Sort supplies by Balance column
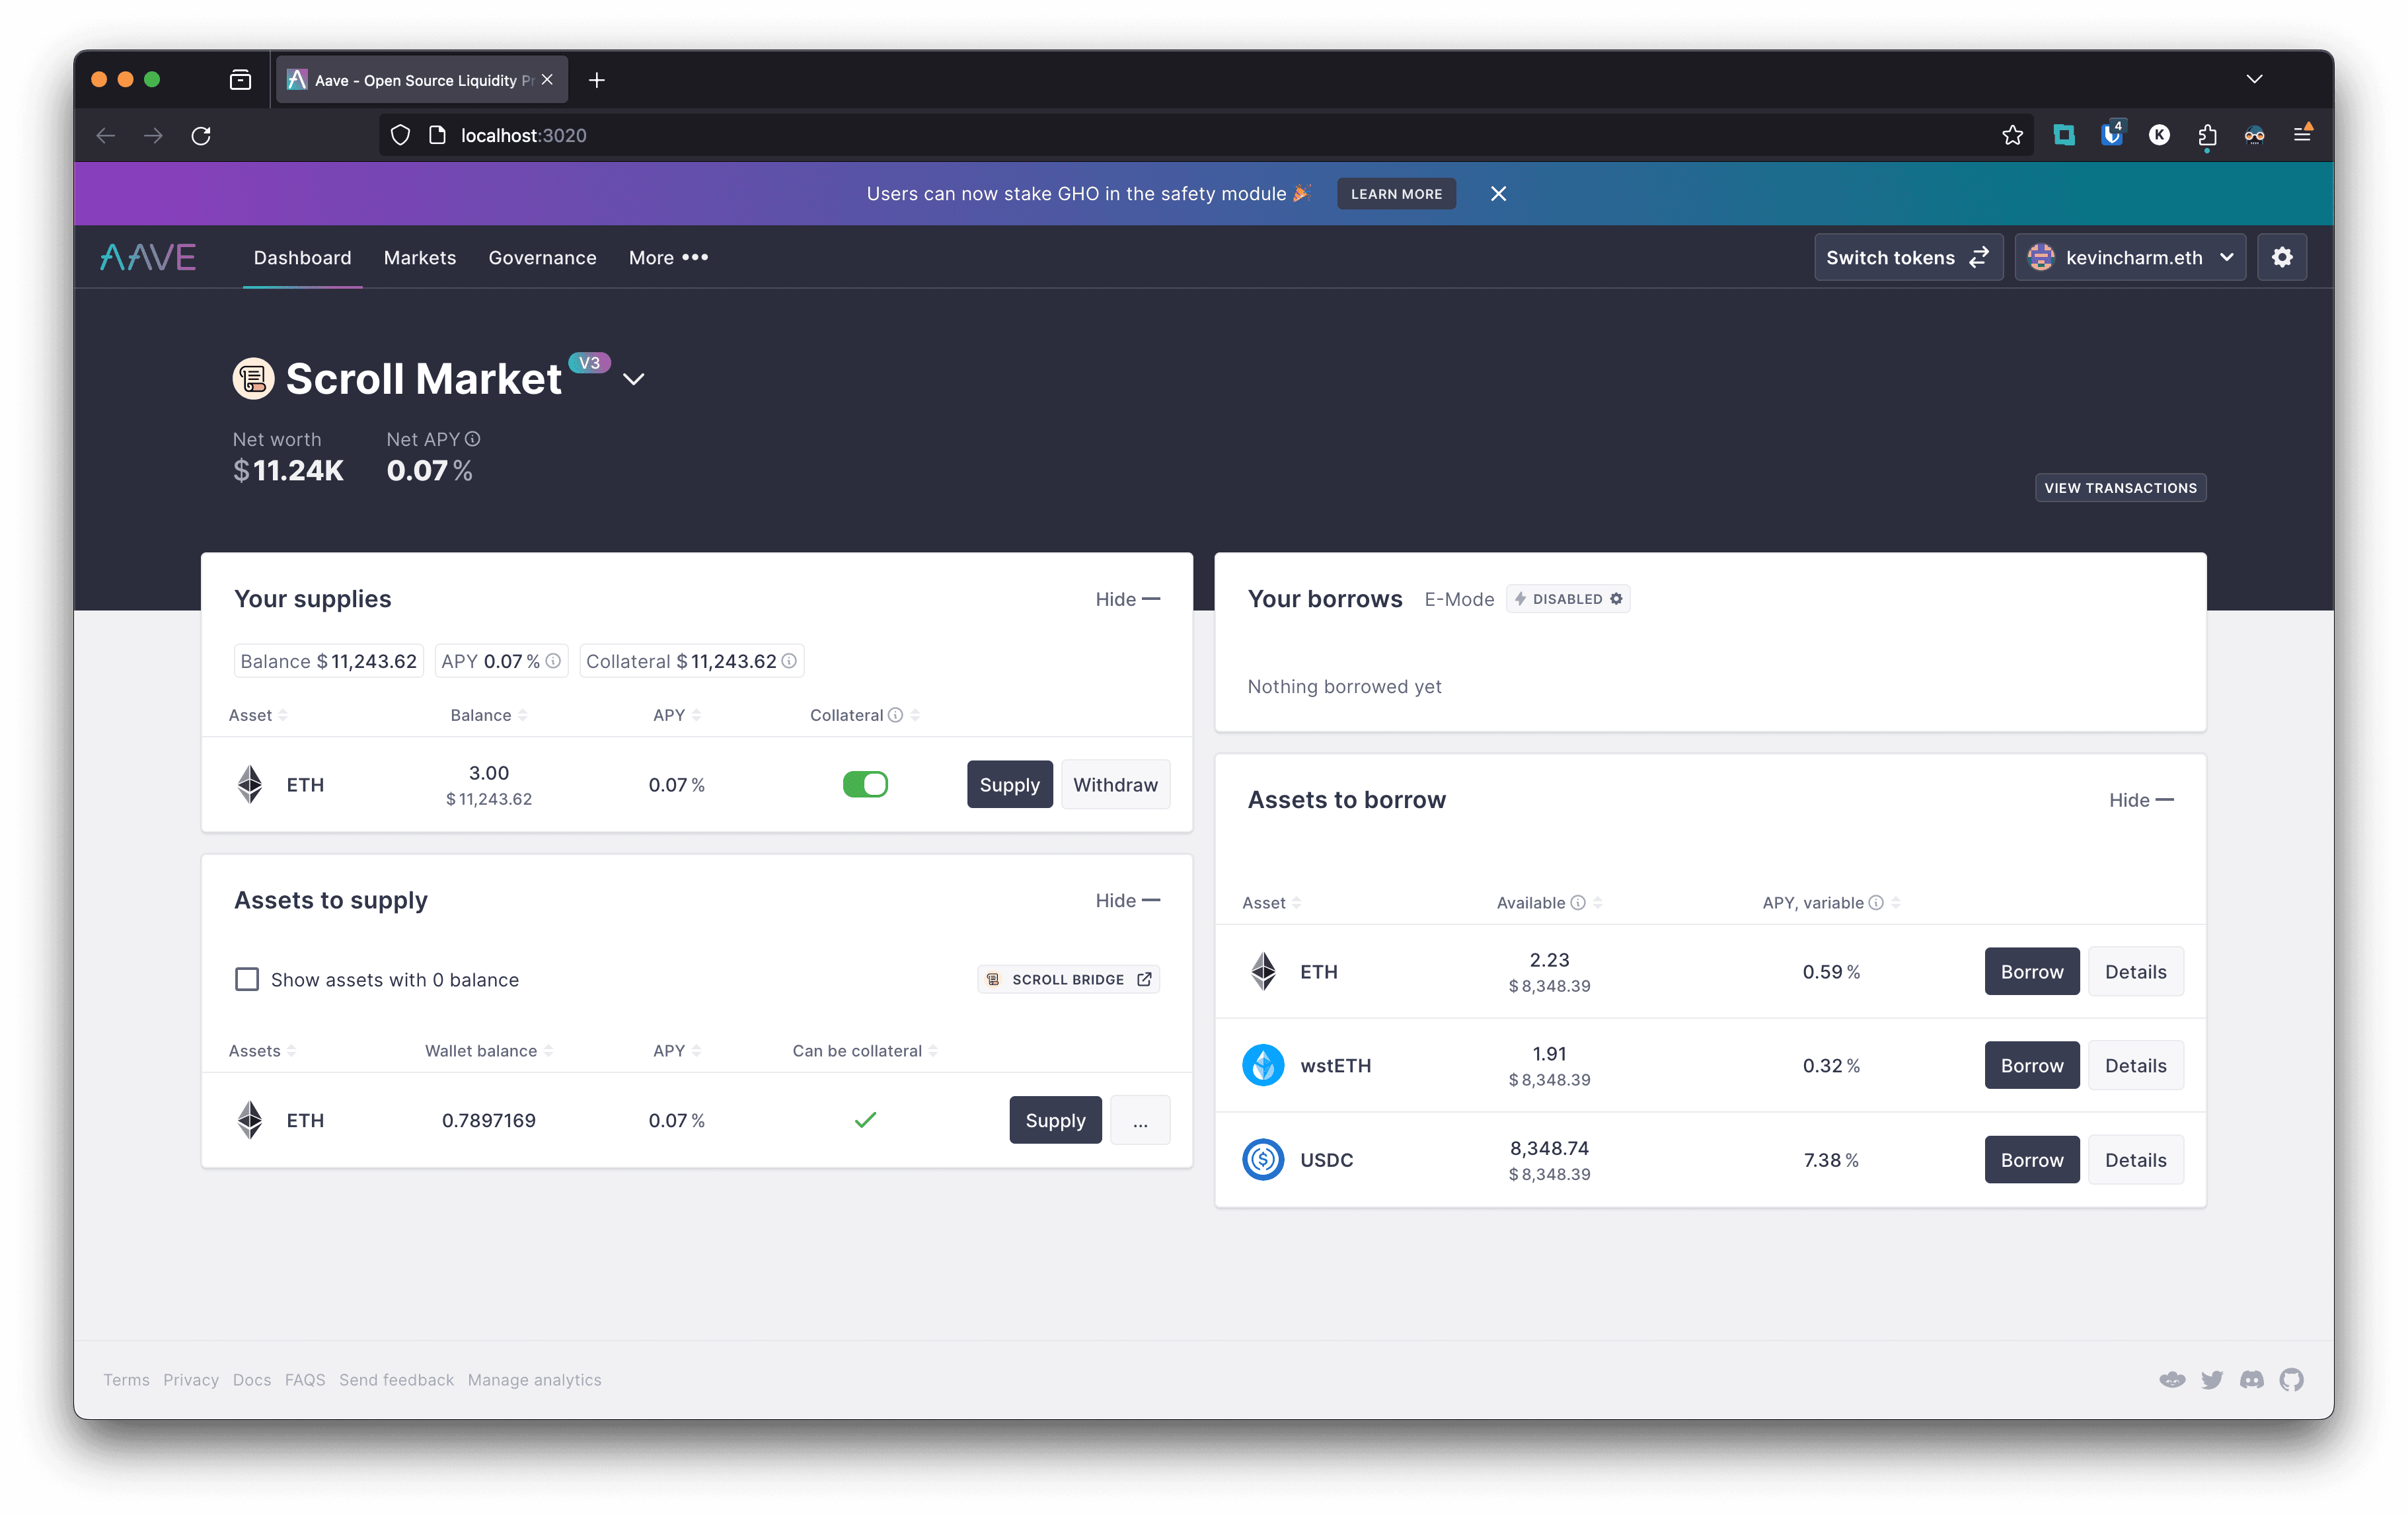Image resolution: width=2408 pixels, height=1517 pixels. [488, 715]
